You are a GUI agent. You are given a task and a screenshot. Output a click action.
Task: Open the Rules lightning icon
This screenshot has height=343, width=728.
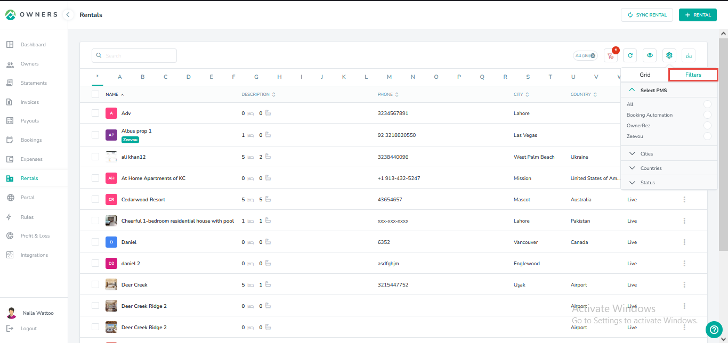tap(10, 217)
